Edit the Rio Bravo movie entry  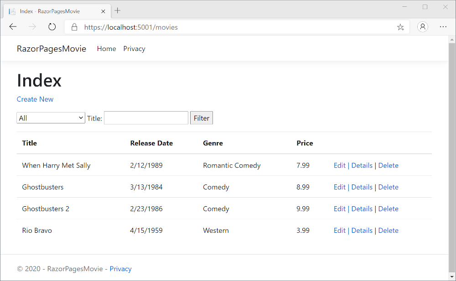(x=339, y=230)
